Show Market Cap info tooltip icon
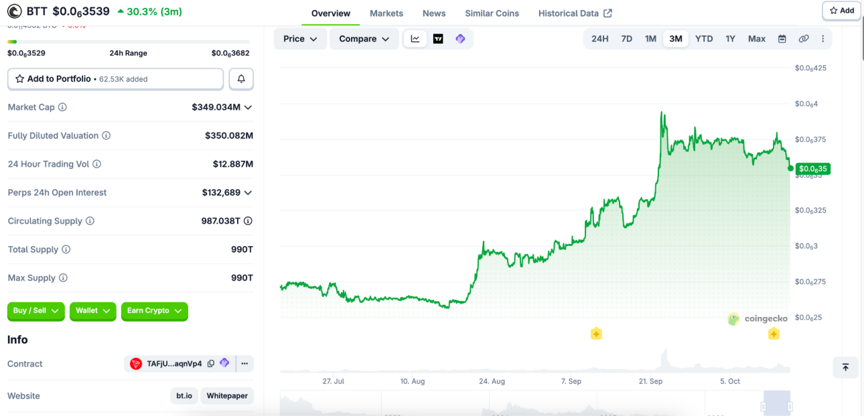The height and width of the screenshot is (416, 864). [62, 107]
